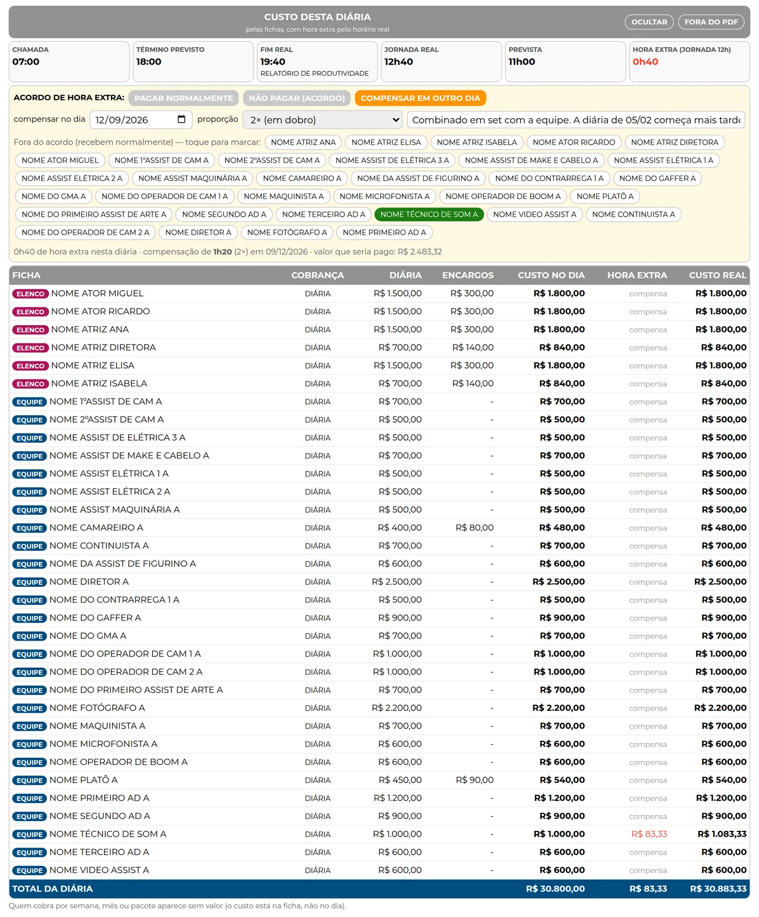Toggle NOME MICROFONISTA A chip
Screen dimensions: 759x917
[x=384, y=196]
